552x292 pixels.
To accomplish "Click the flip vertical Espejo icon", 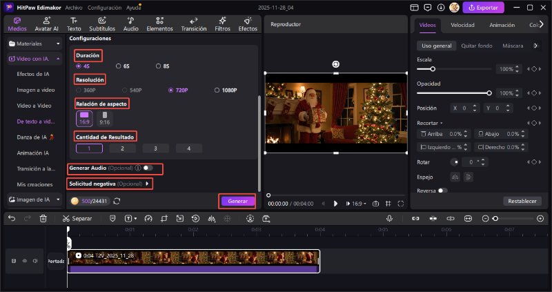I will [x=469, y=177].
